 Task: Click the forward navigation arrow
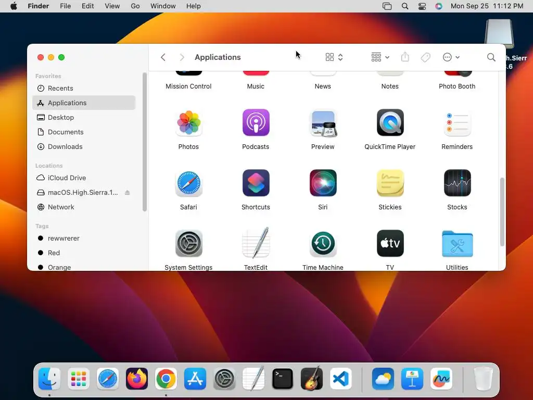[x=182, y=57]
